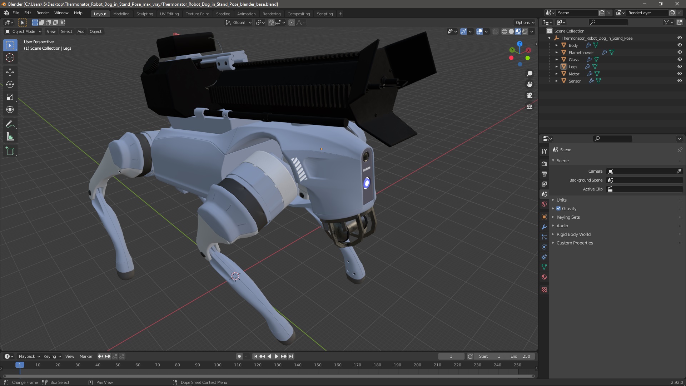Open the Object Data properties tab
The image size is (686, 386).
tap(544, 267)
